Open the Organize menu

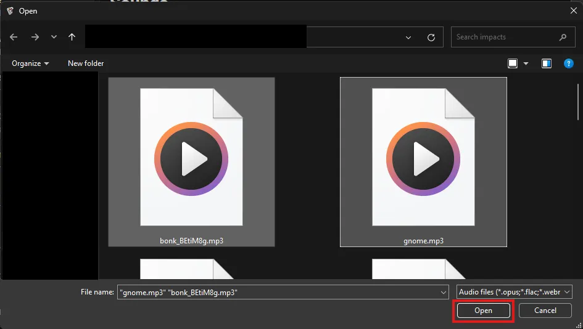coord(30,63)
